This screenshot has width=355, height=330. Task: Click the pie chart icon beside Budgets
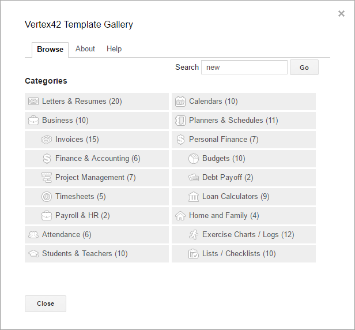194,159
